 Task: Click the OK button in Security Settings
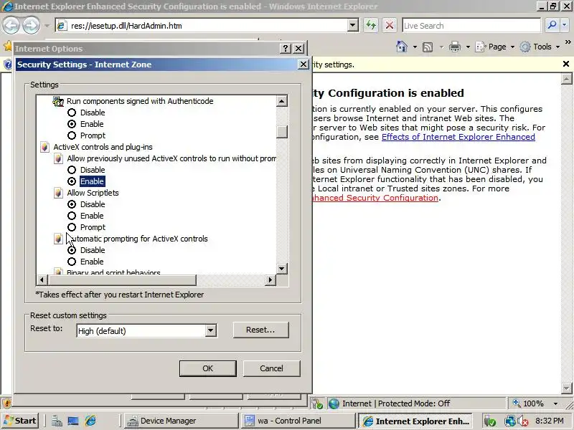(x=207, y=368)
